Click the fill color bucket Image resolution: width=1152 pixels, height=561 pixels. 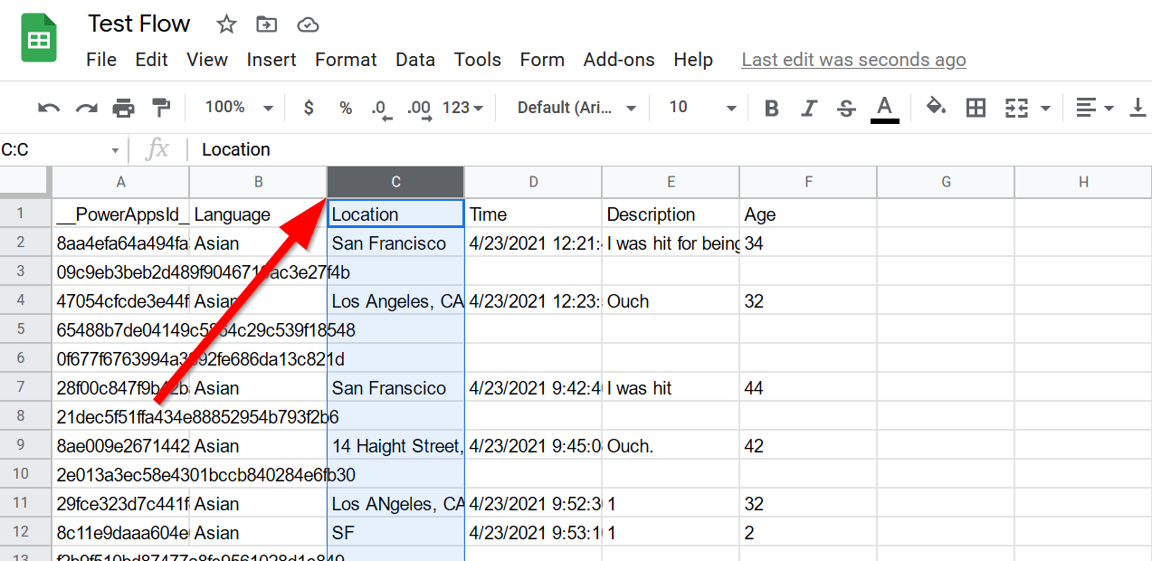[x=936, y=108]
